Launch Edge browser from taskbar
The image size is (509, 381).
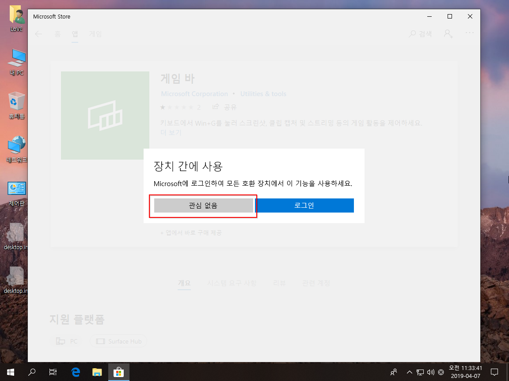pos(76,372)
